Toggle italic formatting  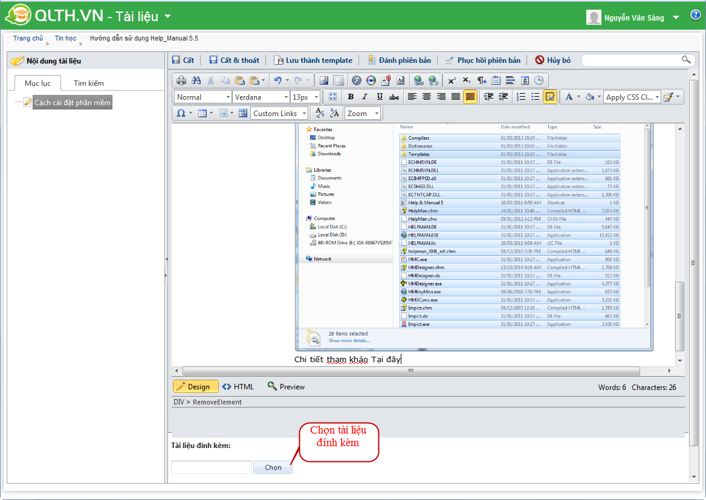point(364,97)
